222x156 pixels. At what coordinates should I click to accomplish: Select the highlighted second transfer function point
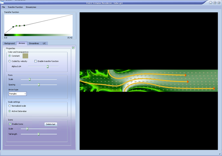17,26
